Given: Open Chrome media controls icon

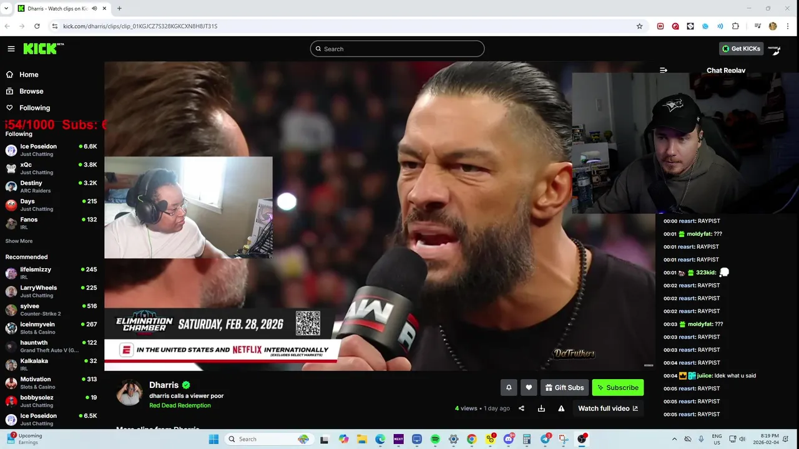Looking at the screenshot, I should click(x=757, y=26).
